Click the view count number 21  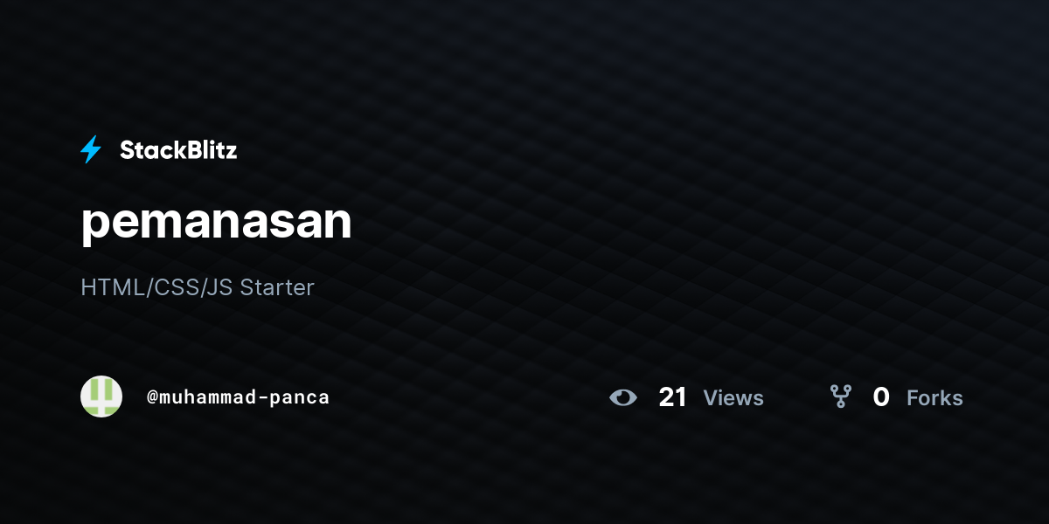[673, 397]
